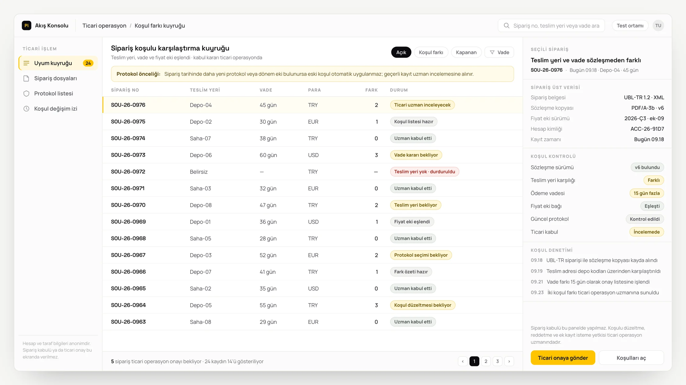Click v6 bulundu badge
The width and height of the screenshot is (686, 385).
click(647, 167)
